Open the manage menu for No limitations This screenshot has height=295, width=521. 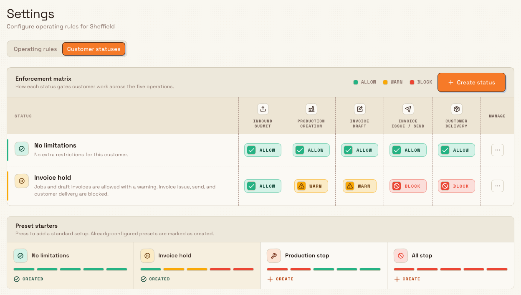tap(498, 150)
